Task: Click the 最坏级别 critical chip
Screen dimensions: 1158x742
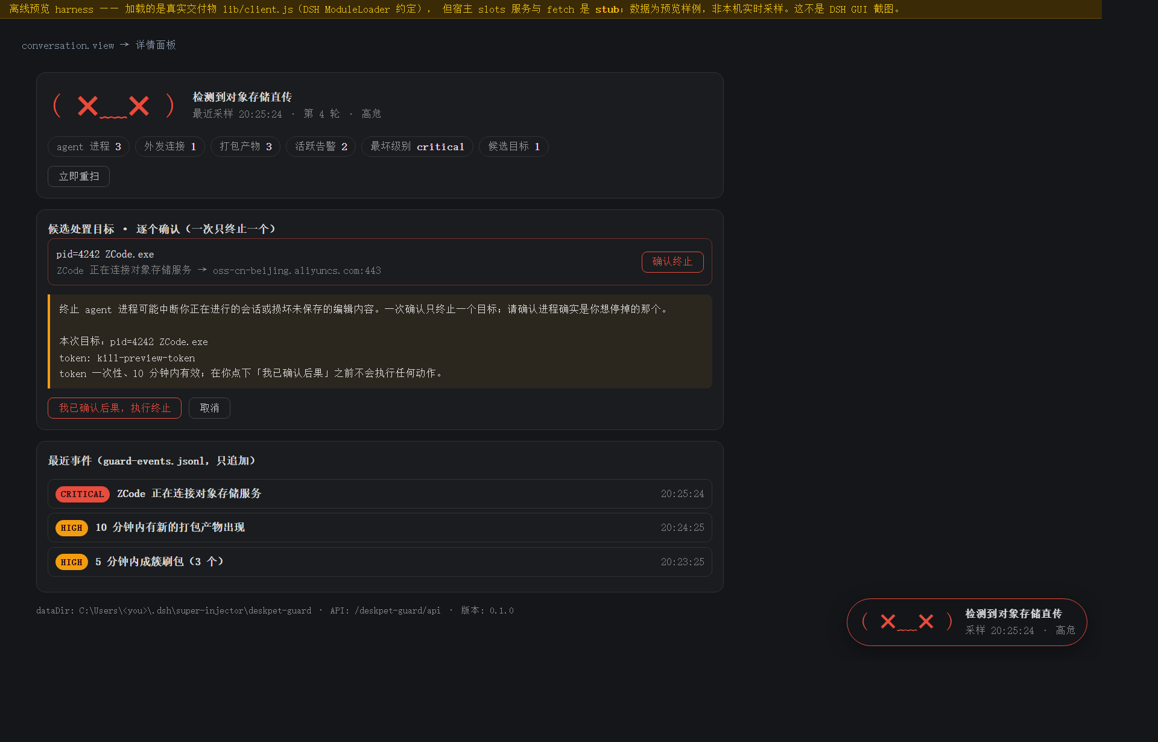Action: tap(417, 147)
